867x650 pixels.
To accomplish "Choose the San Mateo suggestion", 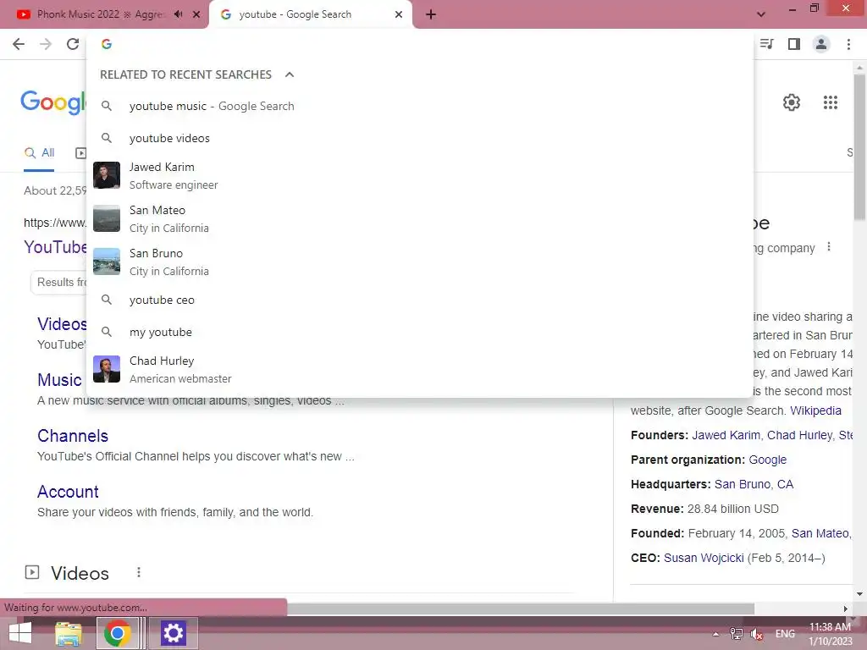I will (x=420, y=219).
